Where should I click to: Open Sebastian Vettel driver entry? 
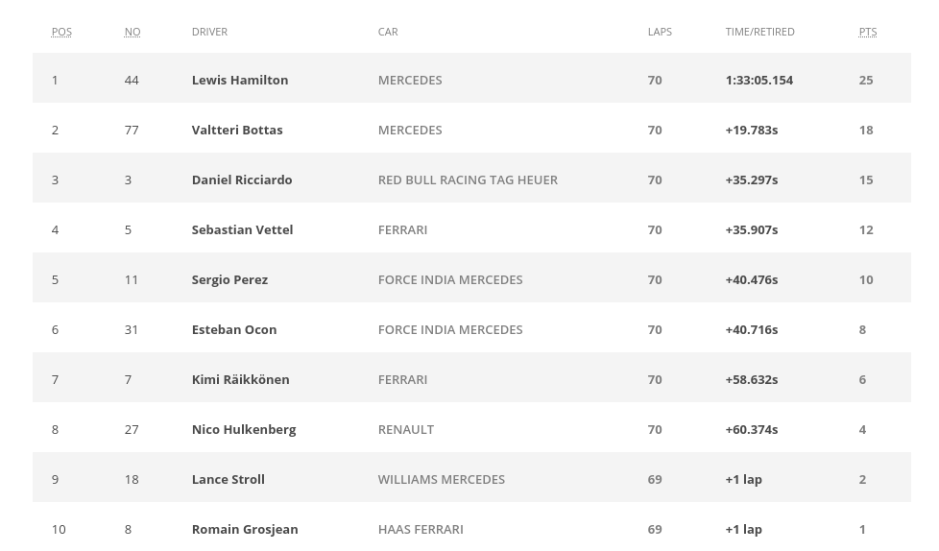(x=242, y=229)
